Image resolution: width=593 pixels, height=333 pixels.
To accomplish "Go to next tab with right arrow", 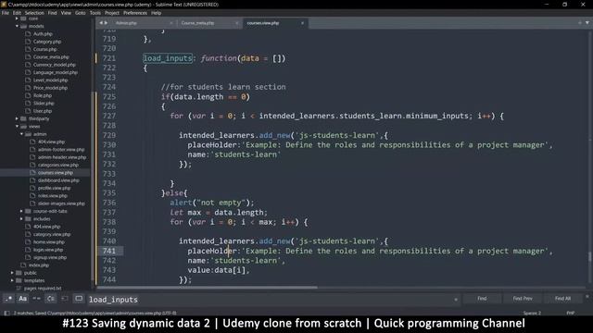I will (x=106, y=23).
